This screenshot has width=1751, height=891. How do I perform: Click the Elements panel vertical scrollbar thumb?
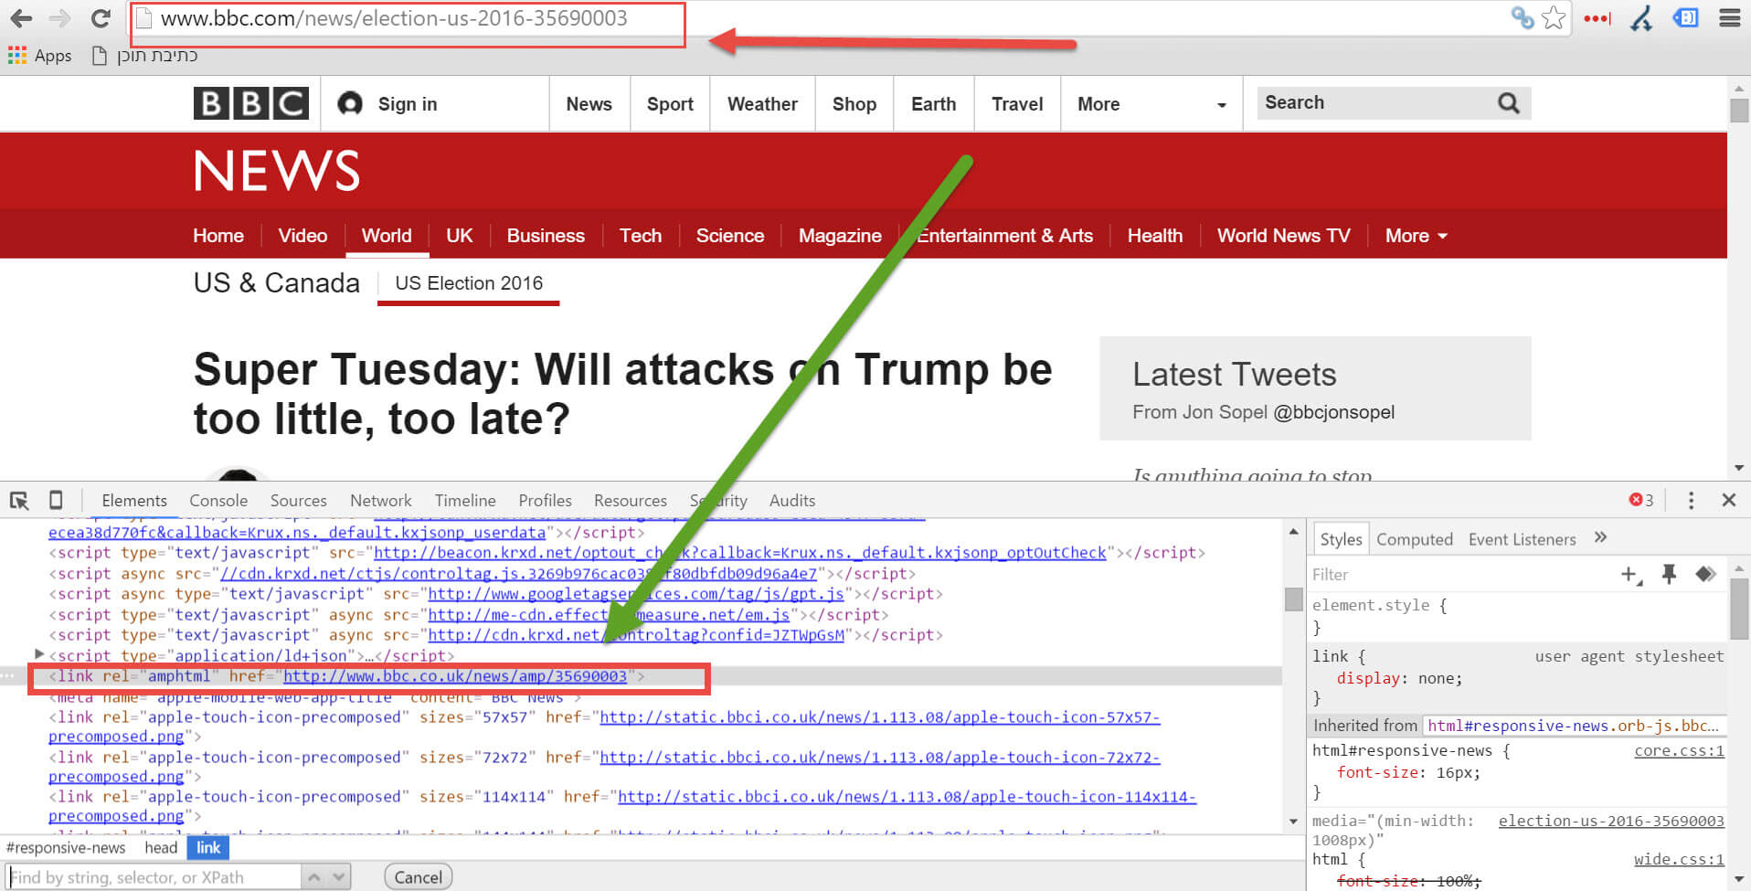[1293, 599]
